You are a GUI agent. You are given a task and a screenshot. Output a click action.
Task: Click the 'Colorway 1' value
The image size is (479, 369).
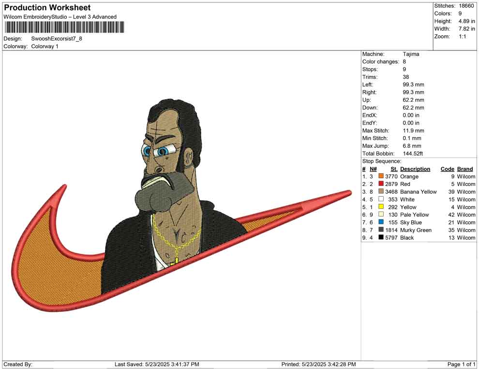point(45,46)
